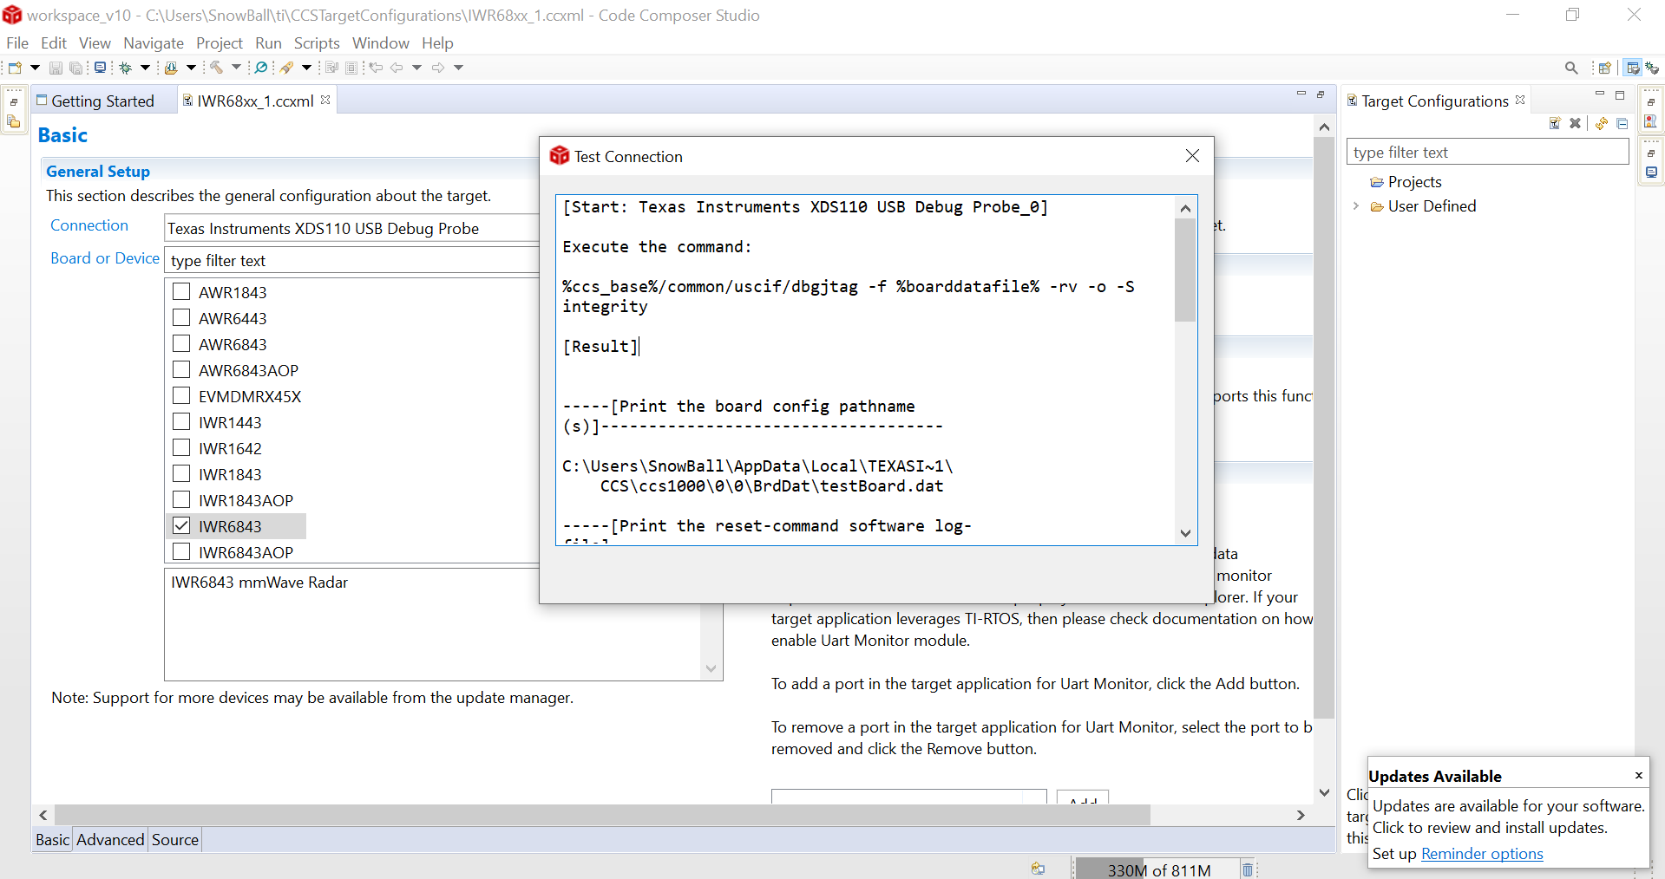
Task: Check the EVMDMRX45X device checkbox
Action: click(x=181, y=395)
